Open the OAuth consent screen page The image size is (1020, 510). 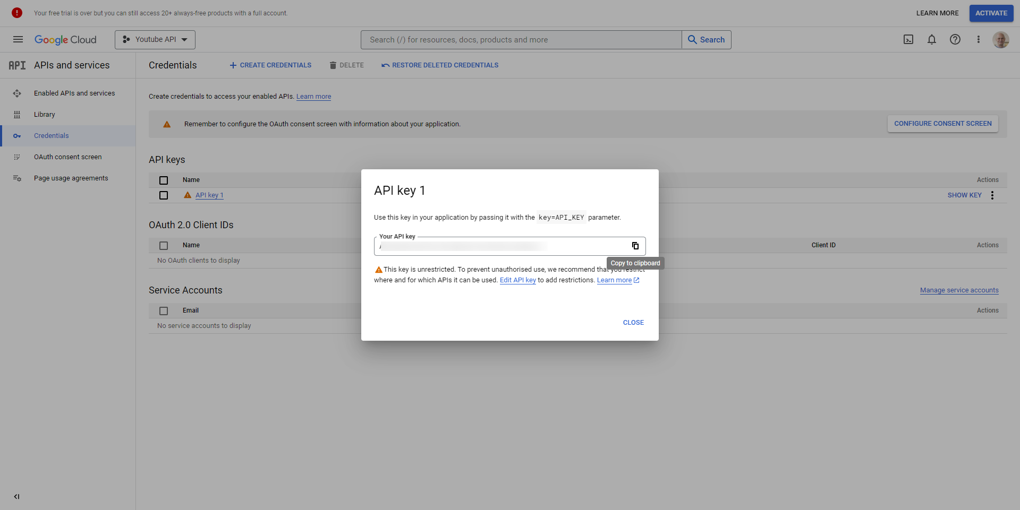pos(68,157)
